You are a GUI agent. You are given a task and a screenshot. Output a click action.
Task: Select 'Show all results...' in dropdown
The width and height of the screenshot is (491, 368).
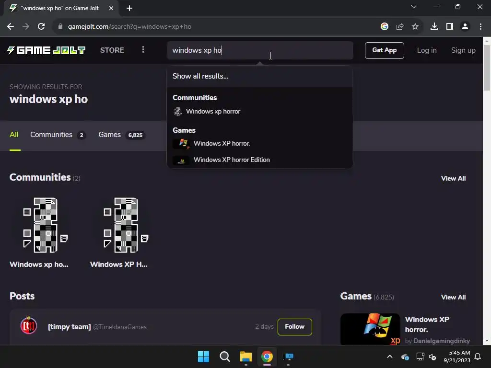point(260,76)
